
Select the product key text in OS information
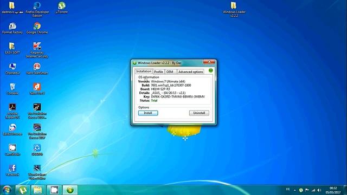(178, 96)
